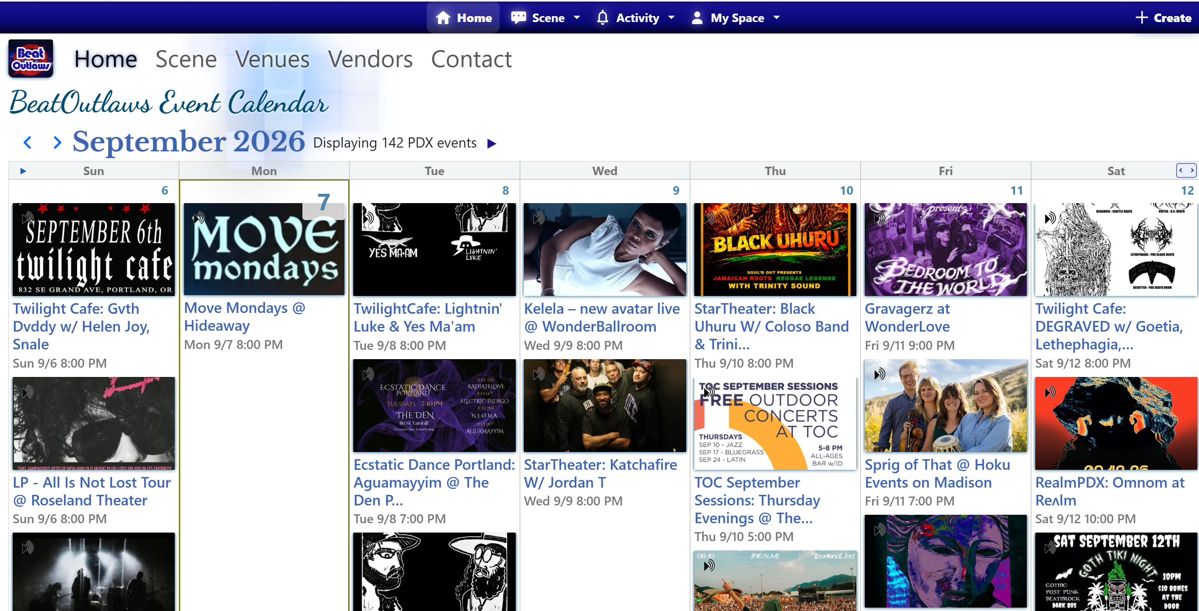This screenshot has width=1199, height=611.
Task: Open Kelela new avatar live link
Action: coord(602,317)
